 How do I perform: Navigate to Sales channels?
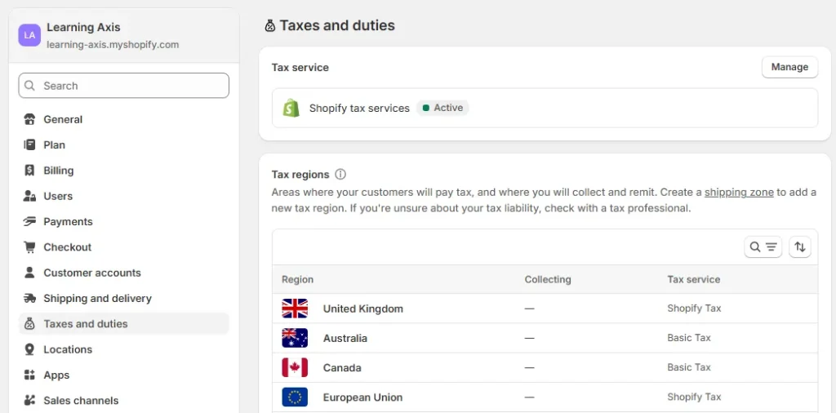coord(81,401)
